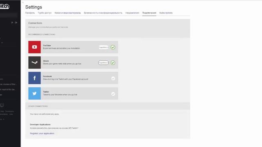Click the Twitter bird connection icon

pyautogui.click(x=34, y=94)
